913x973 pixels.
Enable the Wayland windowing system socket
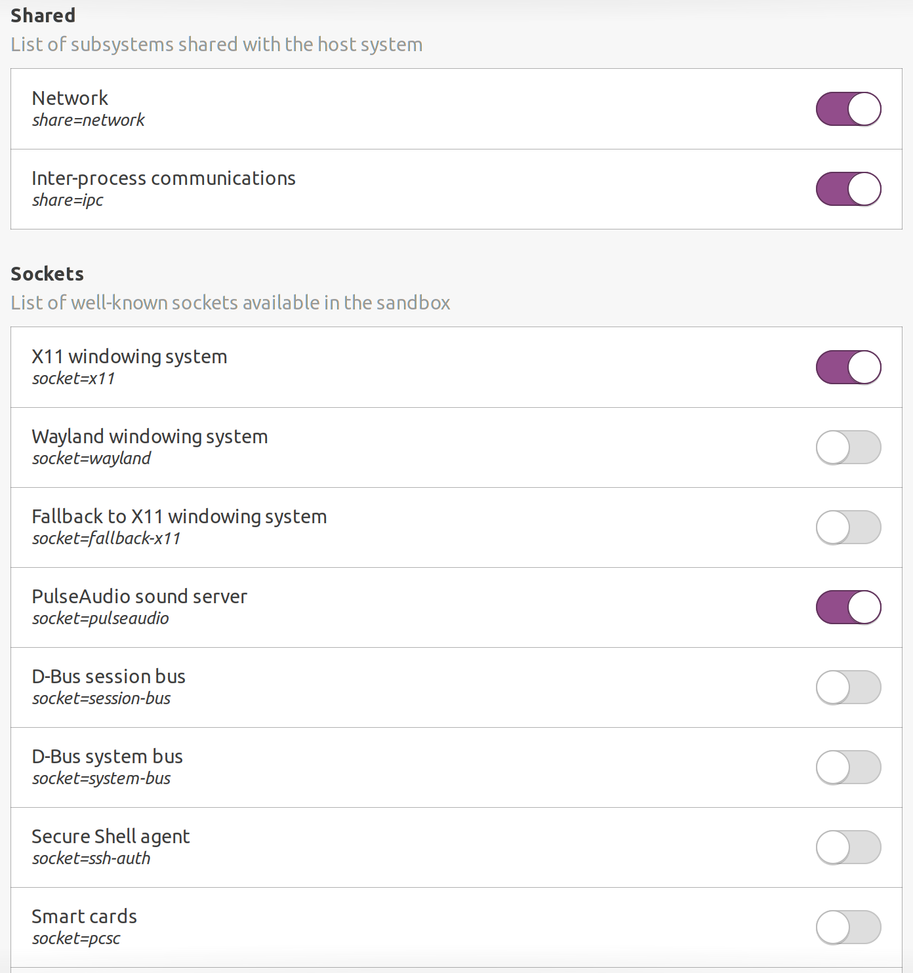[x=848, y=447]
